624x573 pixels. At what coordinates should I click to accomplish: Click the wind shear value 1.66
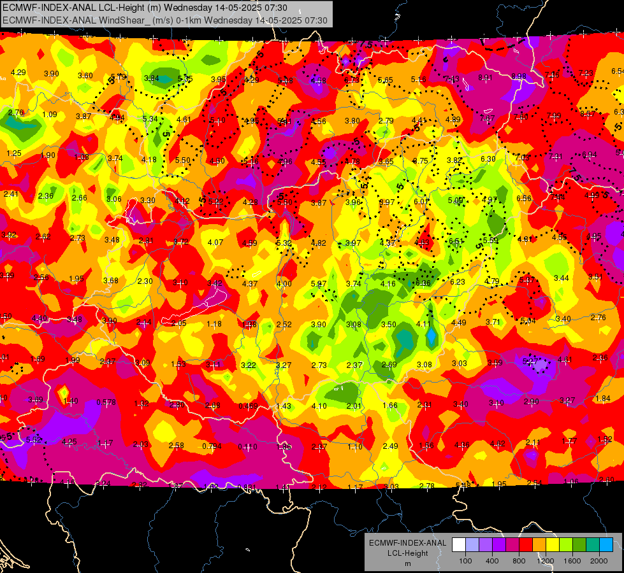pyautogui.click(x=390, y=405)
